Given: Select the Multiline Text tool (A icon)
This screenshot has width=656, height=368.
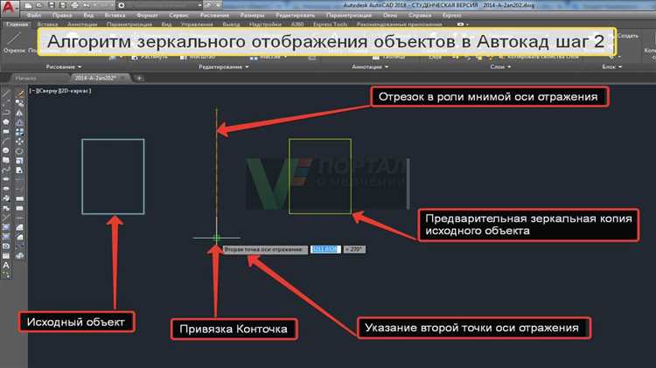Looking at the screenshot, I should coord(6,265).
